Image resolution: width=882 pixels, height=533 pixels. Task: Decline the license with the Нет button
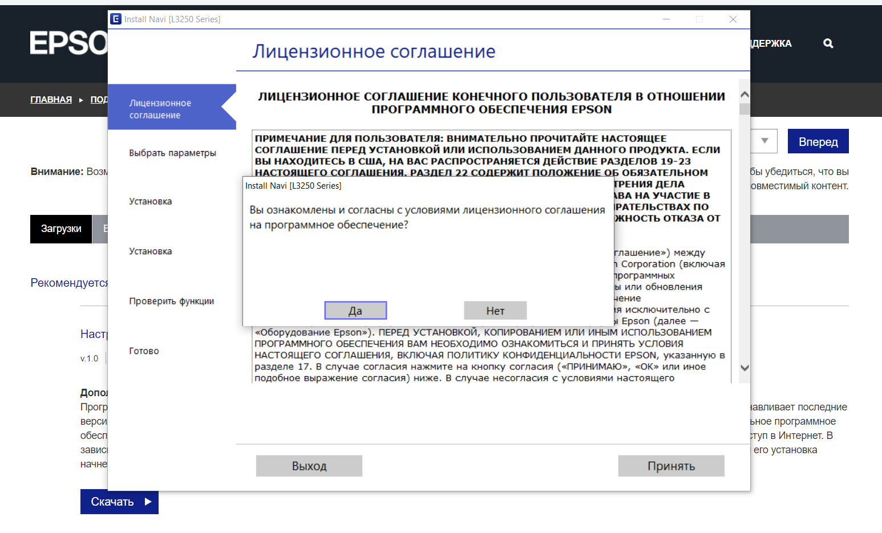click(x=495, y=311)
